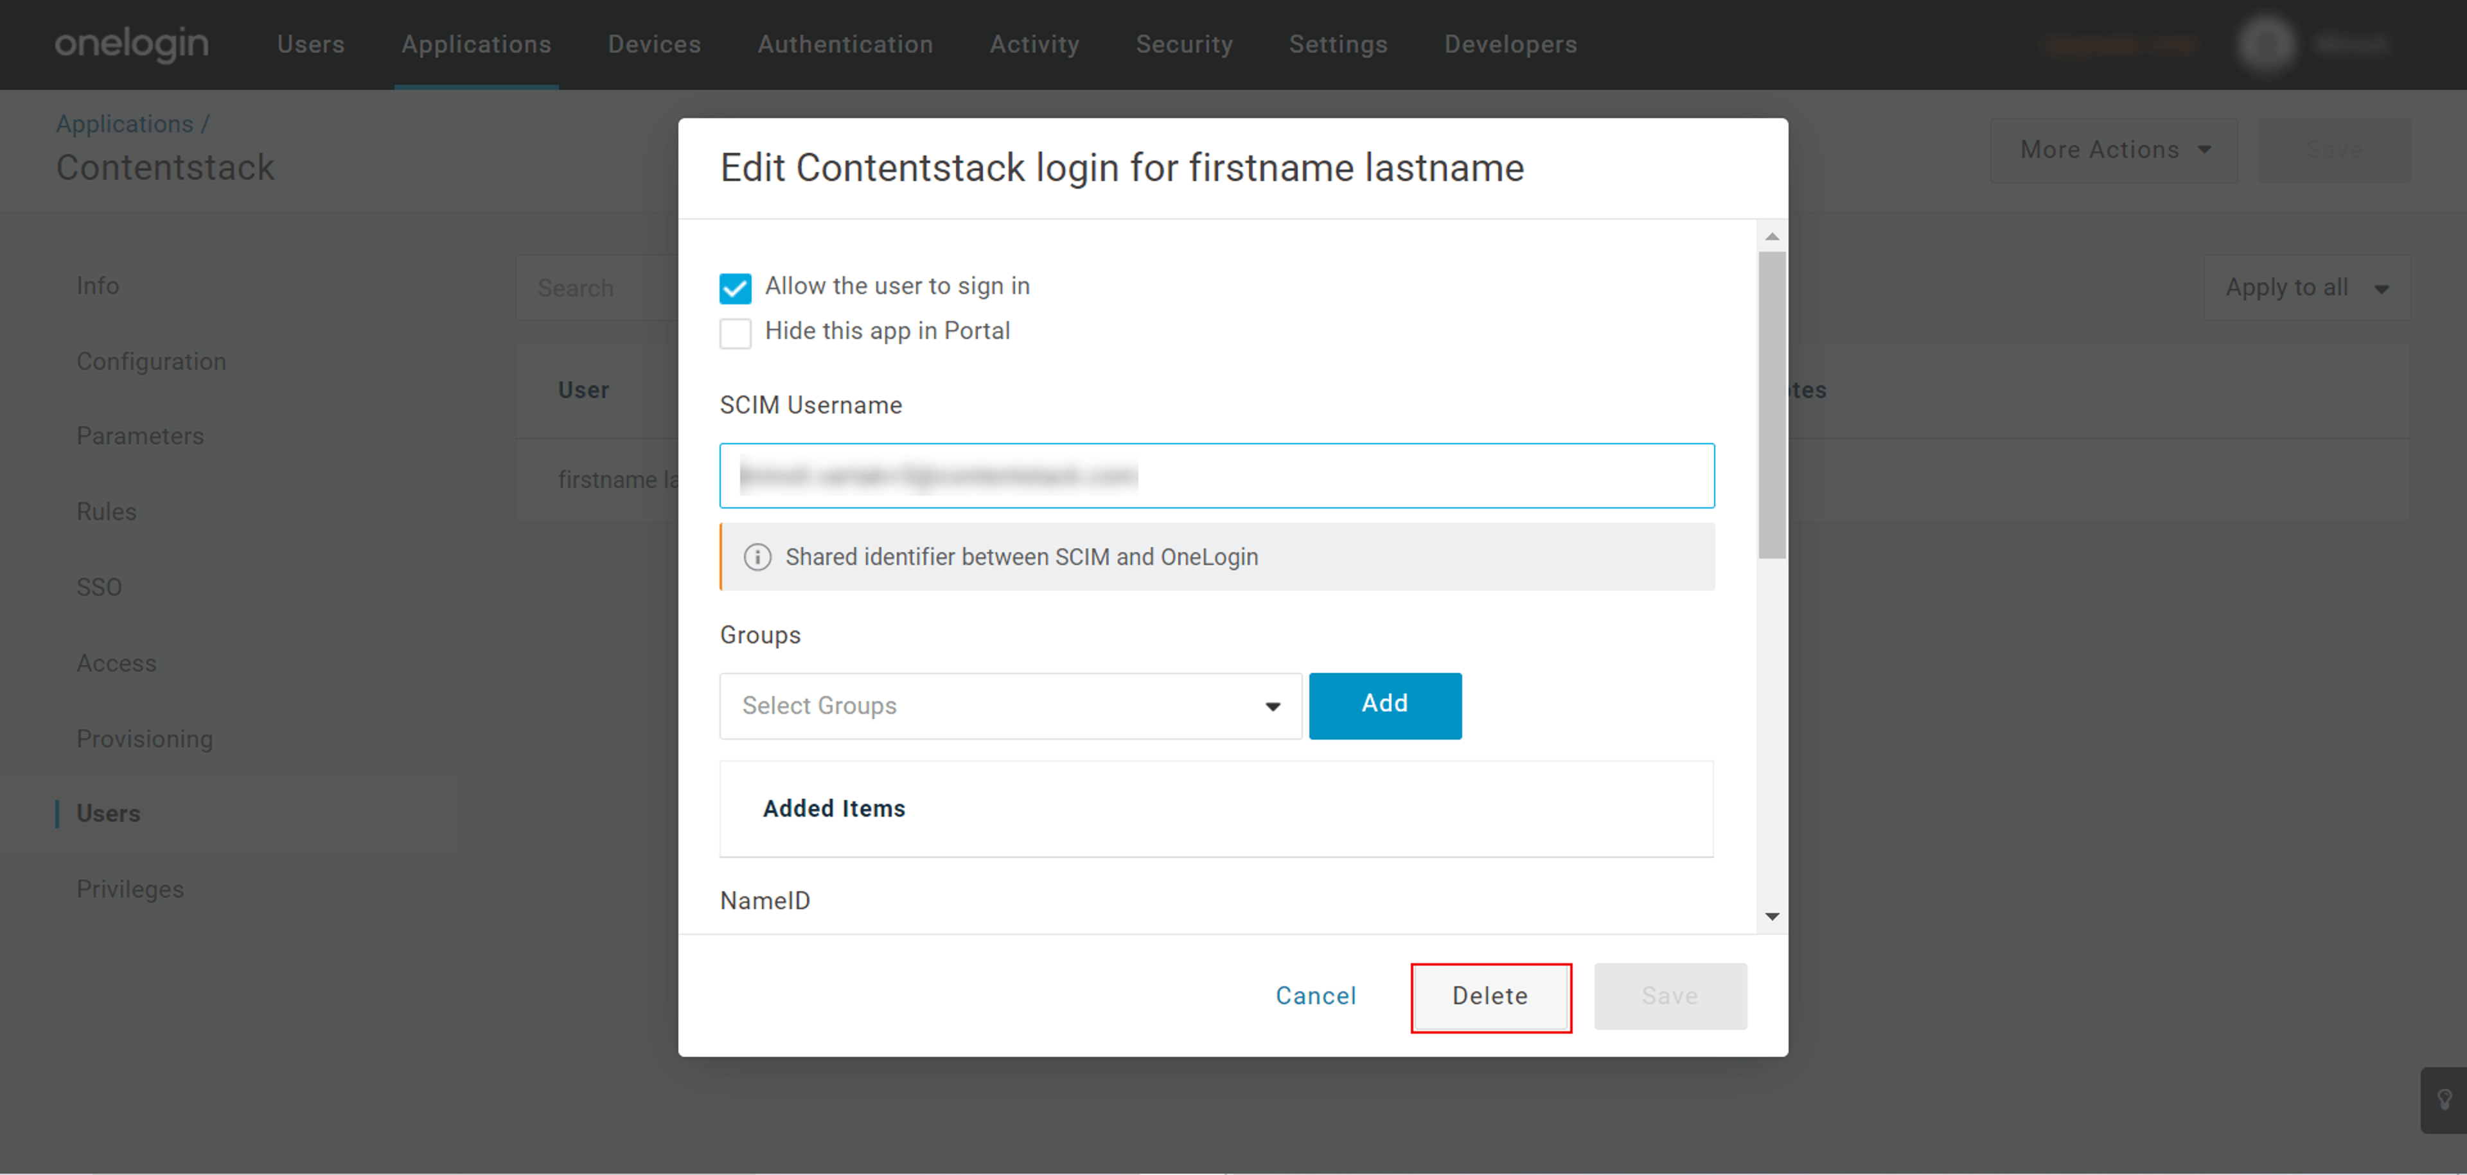This screenshot has height=1175, width=2467.
Task: Click the Search users field
Action: click(x=597, y=287)
